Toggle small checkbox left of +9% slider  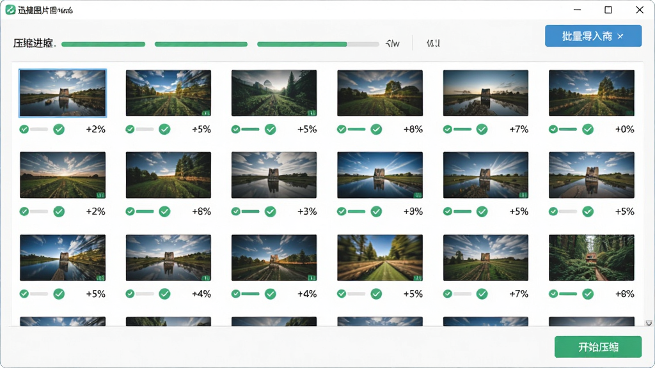[x=342, y=211]
